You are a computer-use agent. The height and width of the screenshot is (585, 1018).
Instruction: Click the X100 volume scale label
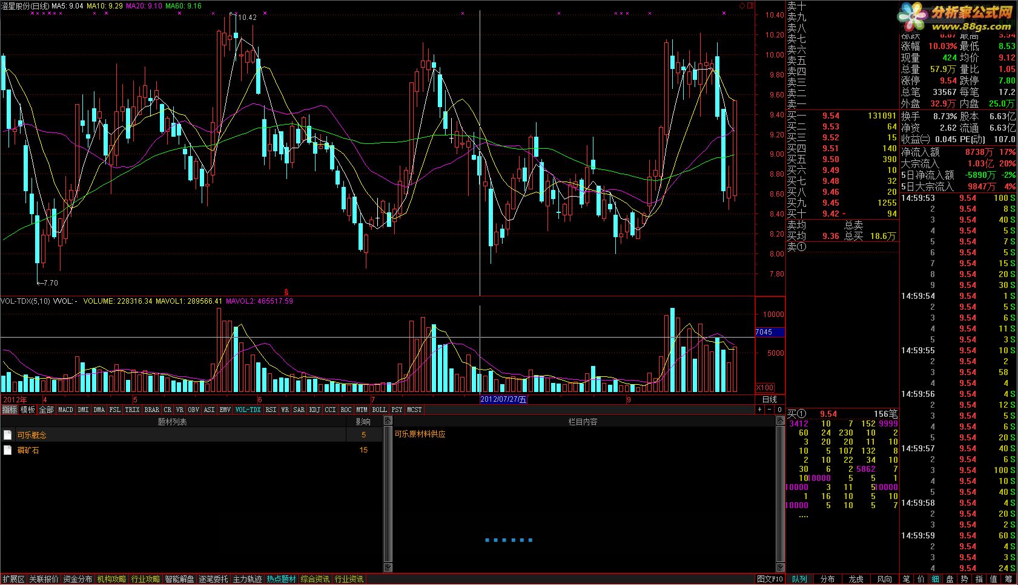[765, 388]
